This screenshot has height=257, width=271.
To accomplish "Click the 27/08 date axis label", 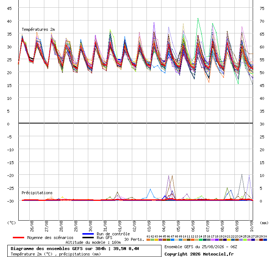I will pyautogui.click(x=47, y=226).
